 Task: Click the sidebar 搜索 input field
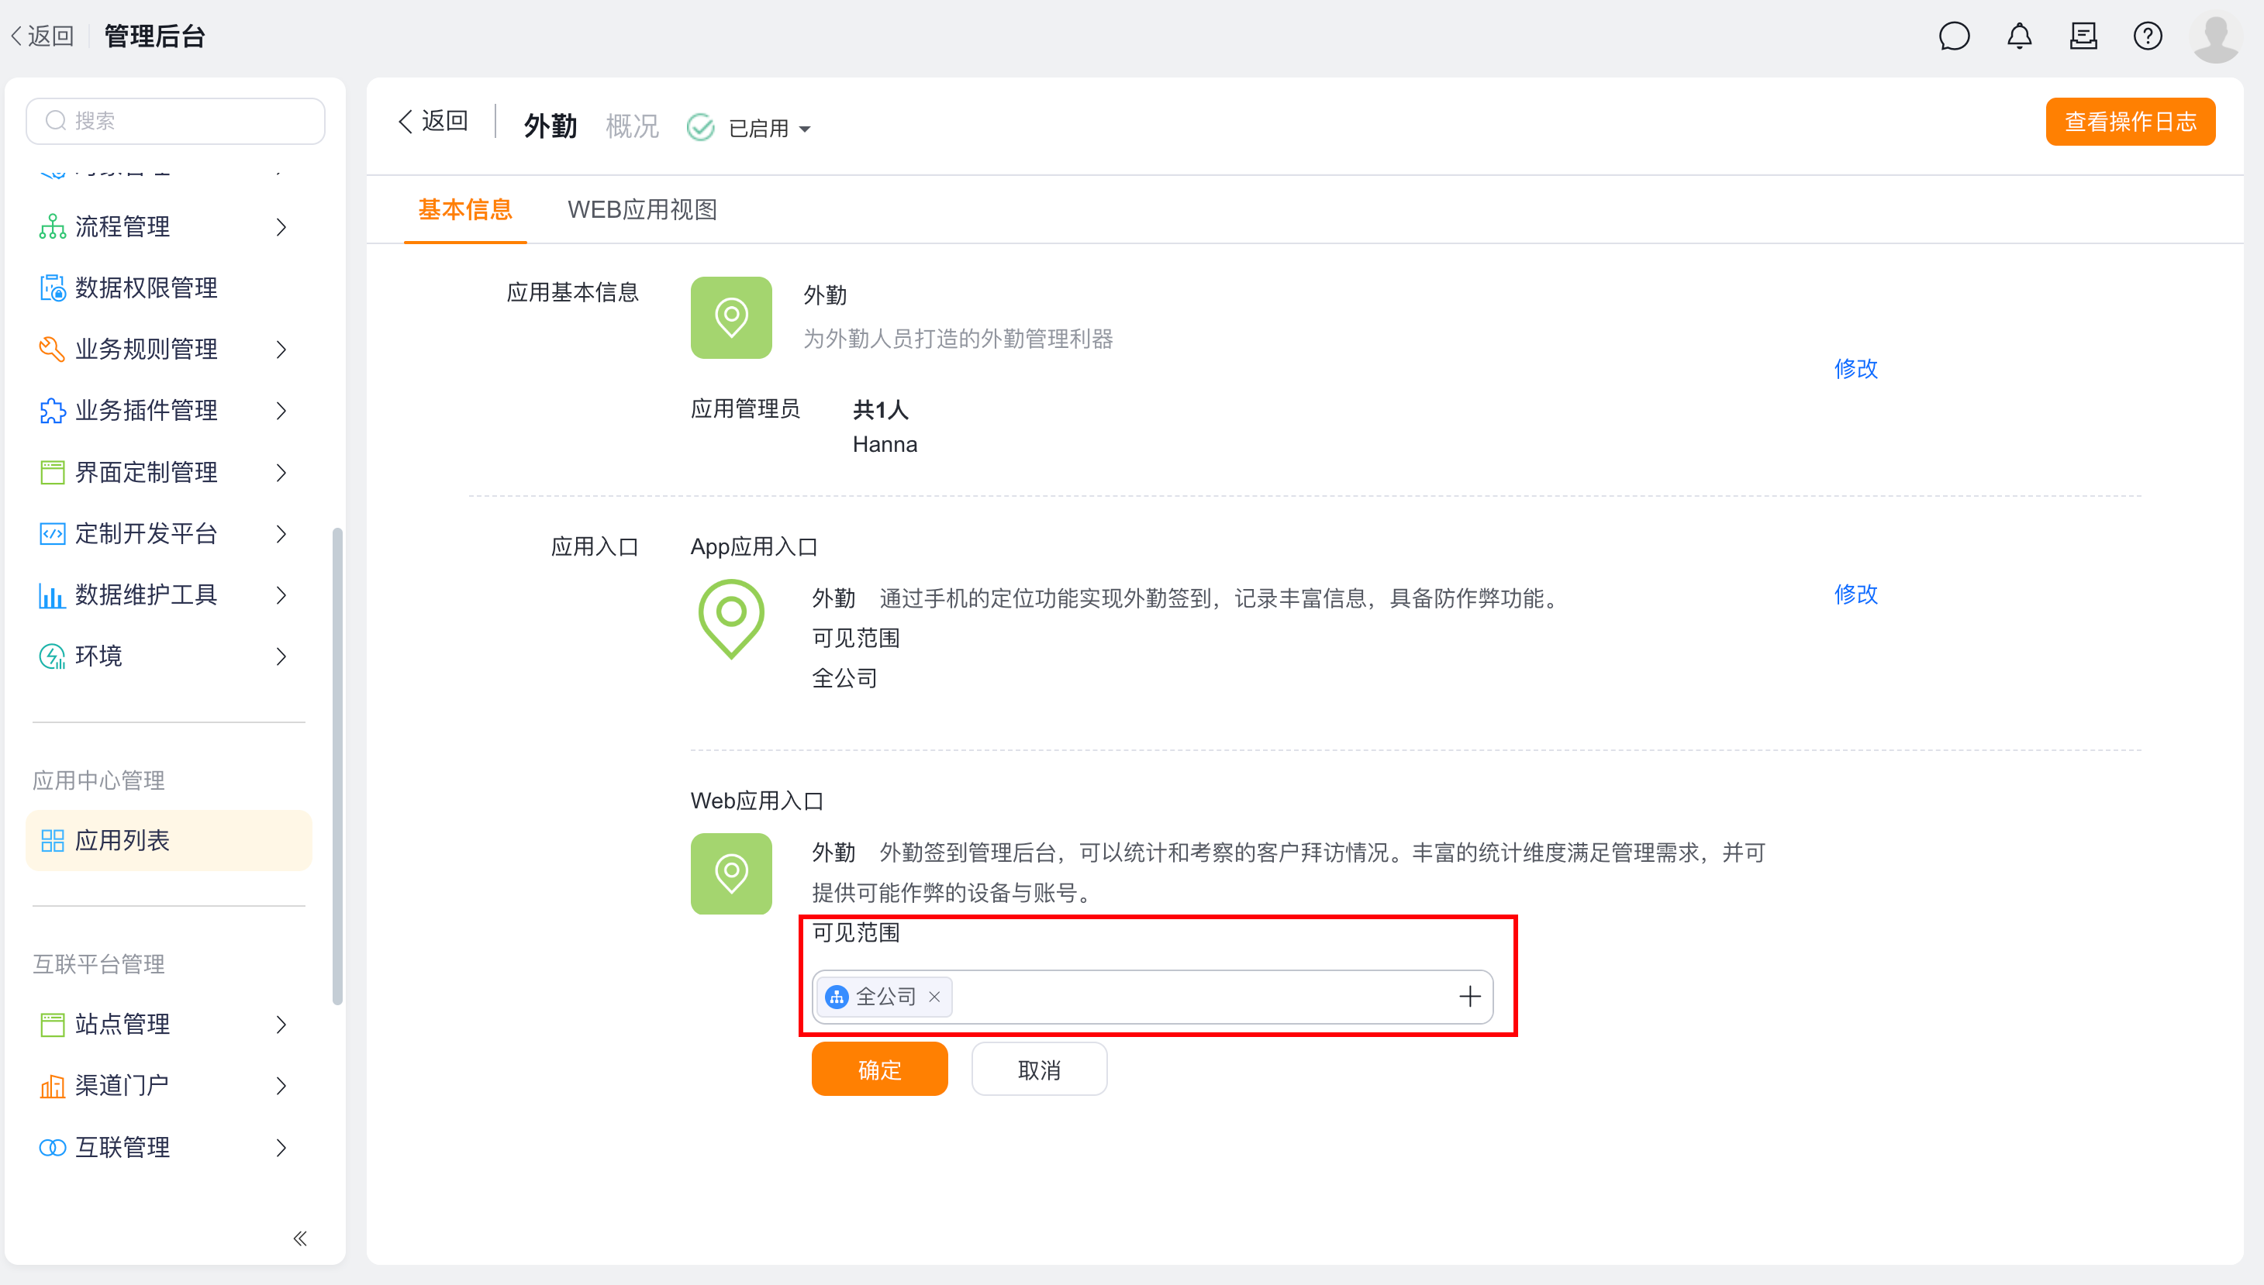[176, 121]
